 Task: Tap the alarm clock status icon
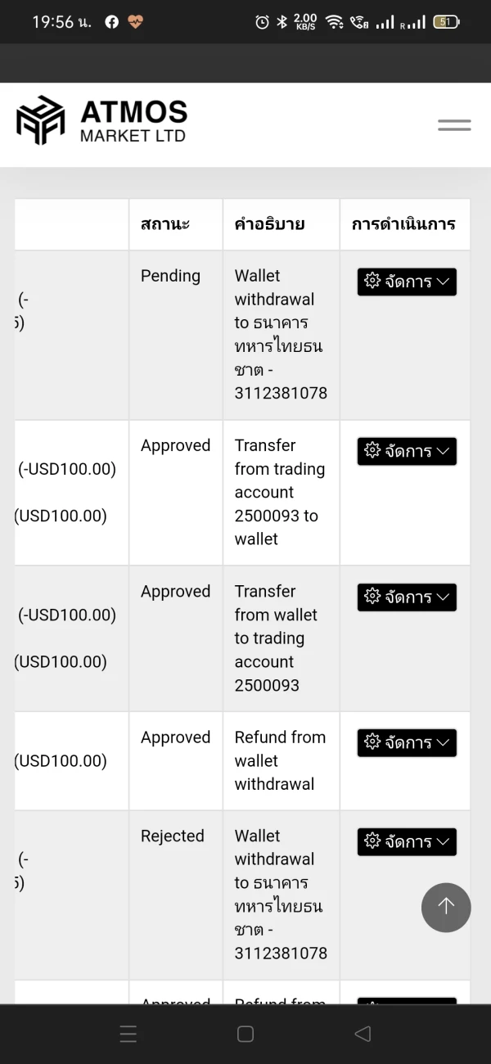pos(262,22)
